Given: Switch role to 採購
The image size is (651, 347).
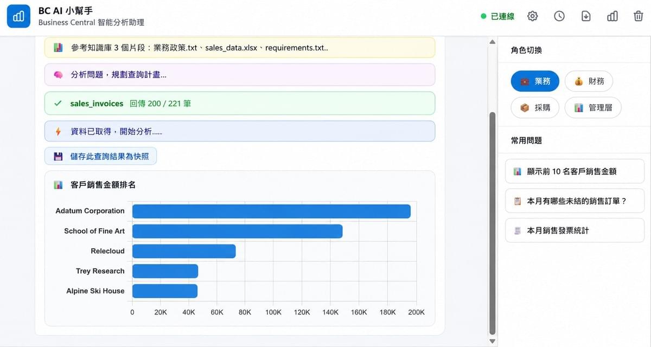Looking at the screenshot, I should click(x=535, y=108).
